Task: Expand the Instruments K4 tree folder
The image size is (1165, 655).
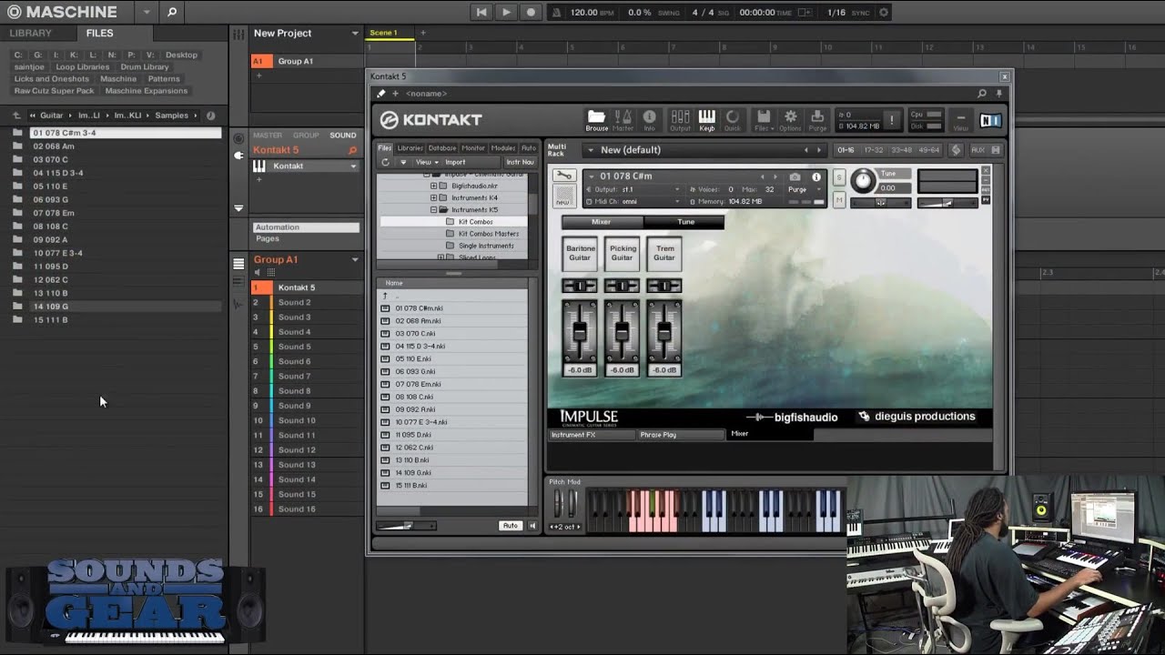Action: (x=434, y=197)
